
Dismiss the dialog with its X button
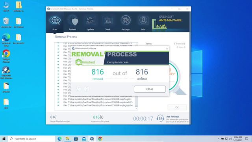[167, 49]
